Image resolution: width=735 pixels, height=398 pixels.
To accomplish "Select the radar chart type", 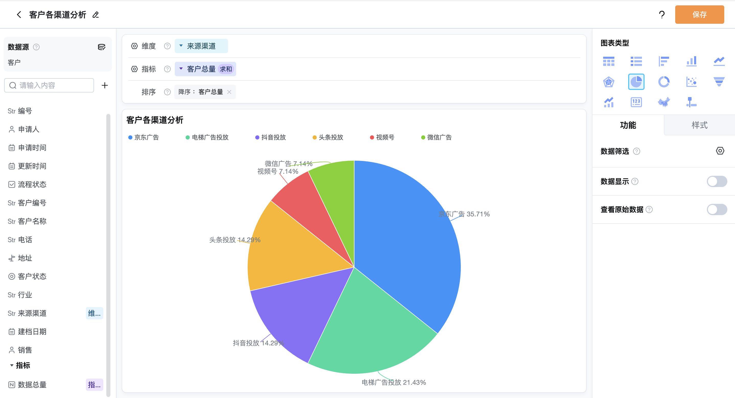I will 608,82.
